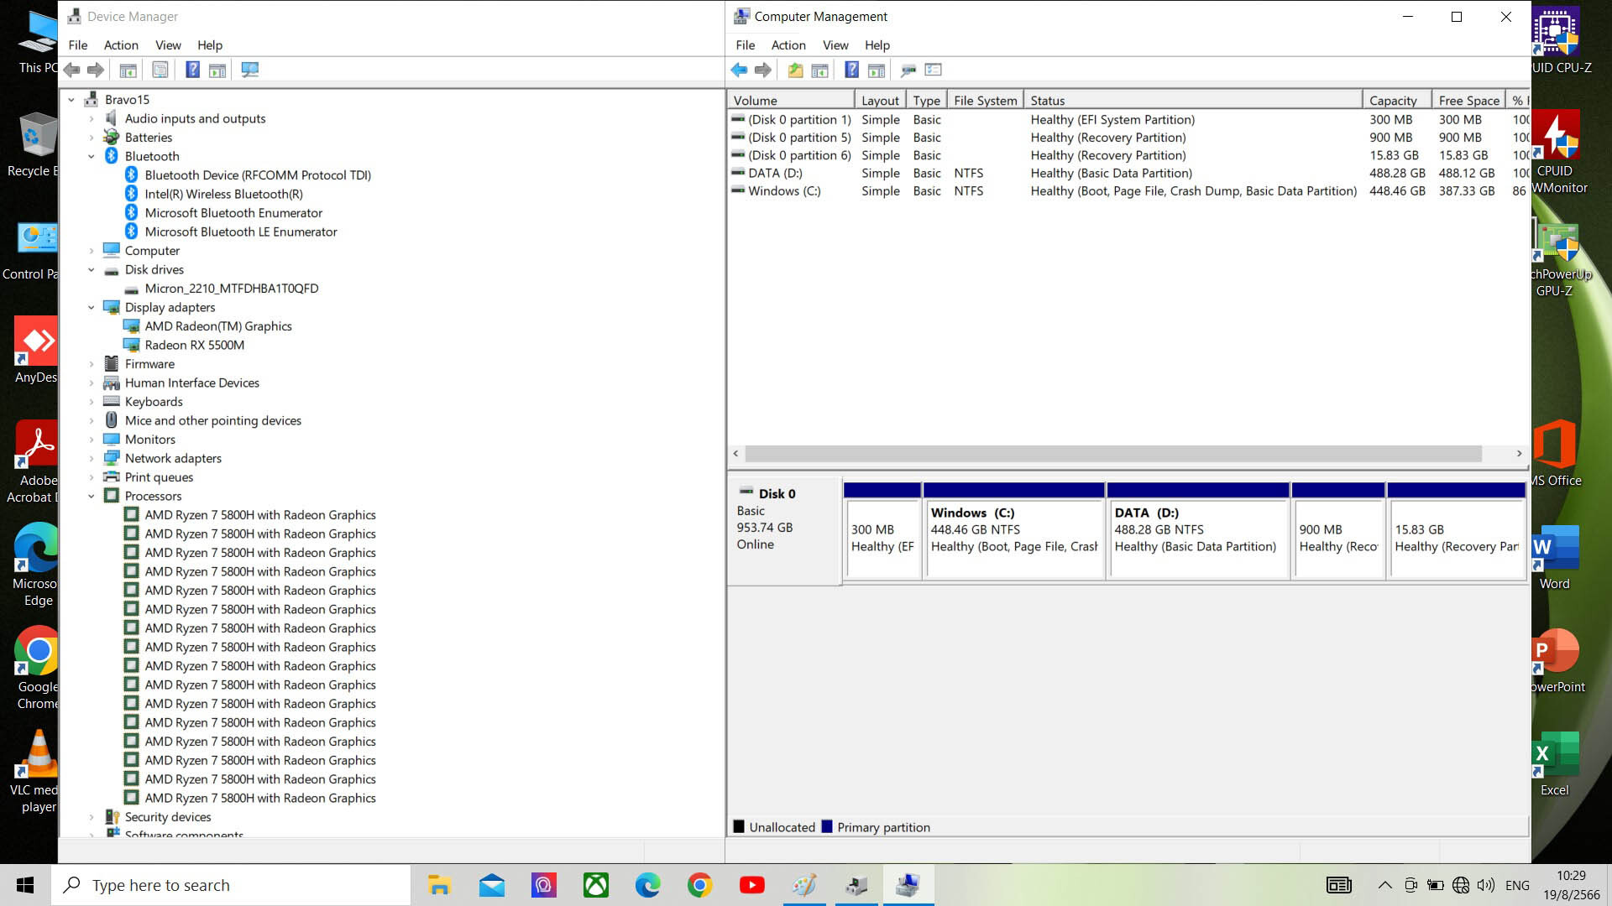Click Help icon in Device Manager toolbar
This screenshot has width=1612, height=906.
point(192,70)
